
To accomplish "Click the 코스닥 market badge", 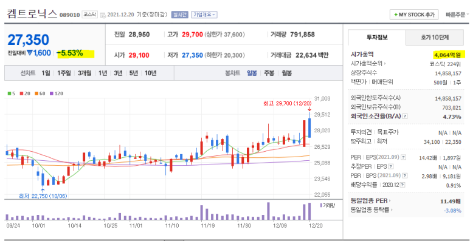I will tap(89, 15).
